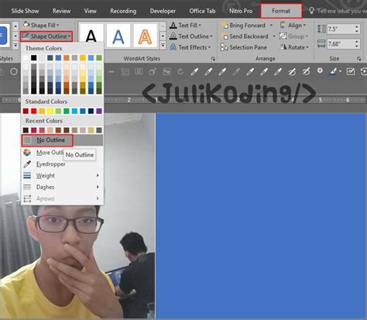
Task: Open the Size group dialog launcher
Action: pyautogui.click(x=359, y=59)
